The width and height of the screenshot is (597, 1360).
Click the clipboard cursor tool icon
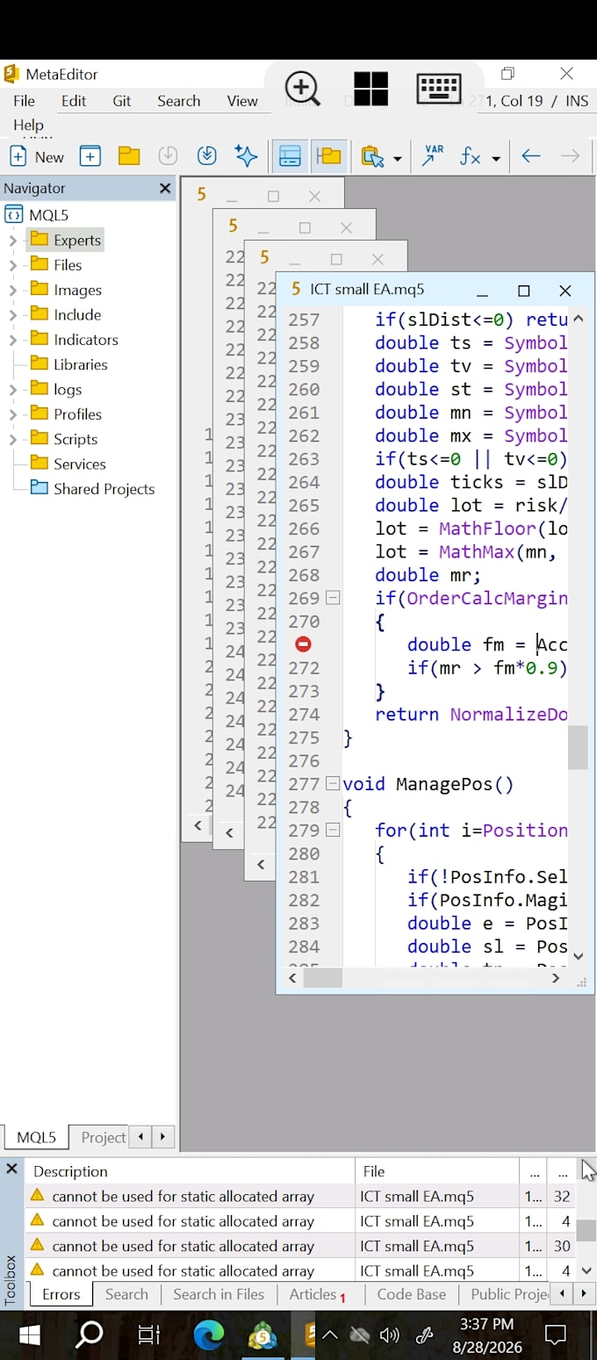tap(373, 156)
